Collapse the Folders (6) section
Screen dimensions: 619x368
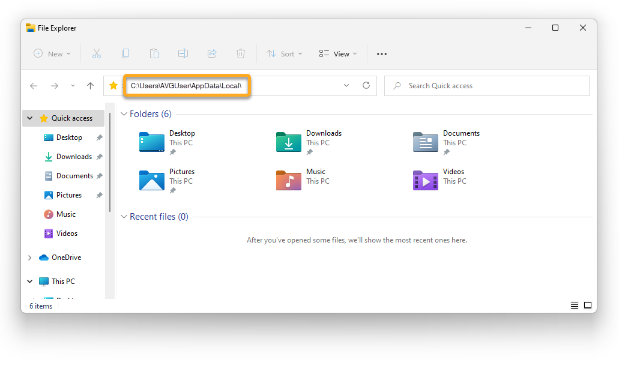(124, 114)
